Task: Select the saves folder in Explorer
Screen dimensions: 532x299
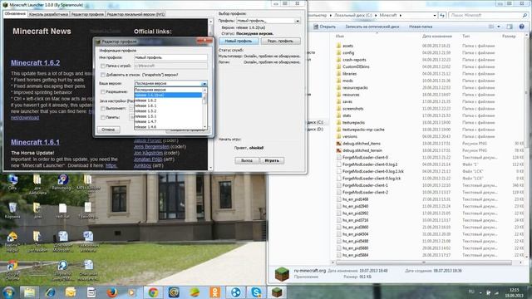Action: click(x=347, y=101)
